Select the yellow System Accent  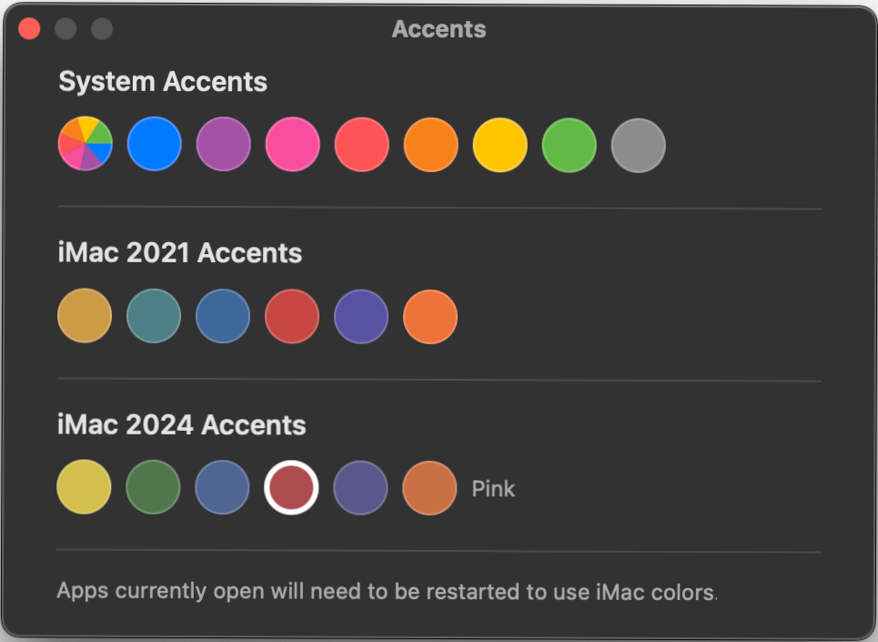(500, 144)
